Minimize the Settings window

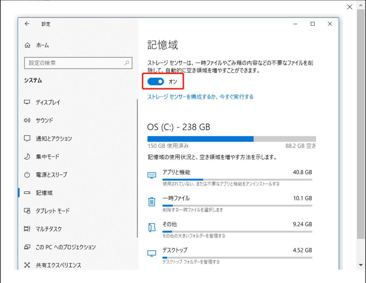295,24
